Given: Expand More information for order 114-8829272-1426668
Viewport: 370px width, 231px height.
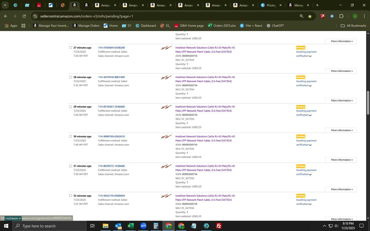Looking at the screenshot, I should click(341, 189).
